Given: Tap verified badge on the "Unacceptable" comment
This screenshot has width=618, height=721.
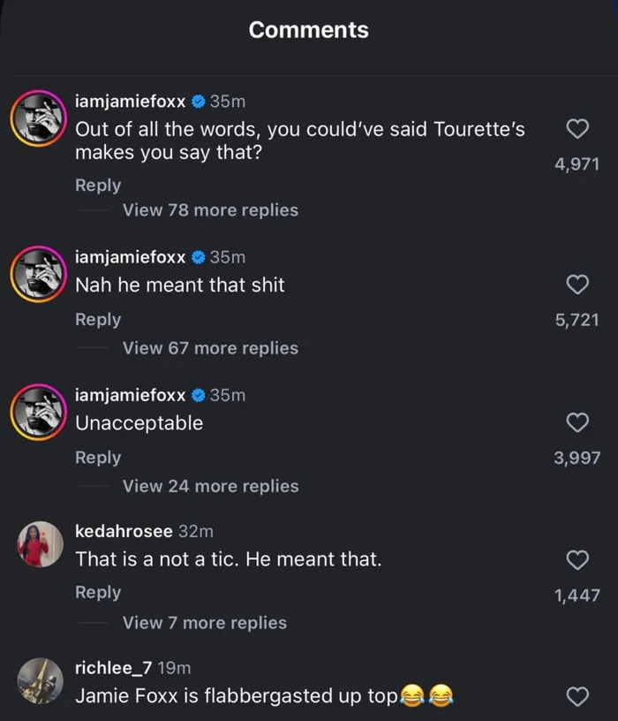Looking at the screenshot, I should point(199,395).
